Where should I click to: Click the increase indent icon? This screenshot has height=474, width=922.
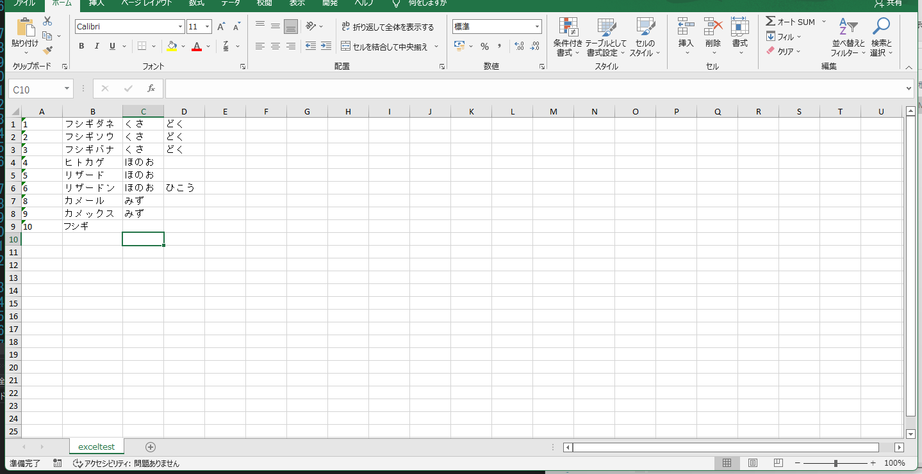[x=326, y=46]
